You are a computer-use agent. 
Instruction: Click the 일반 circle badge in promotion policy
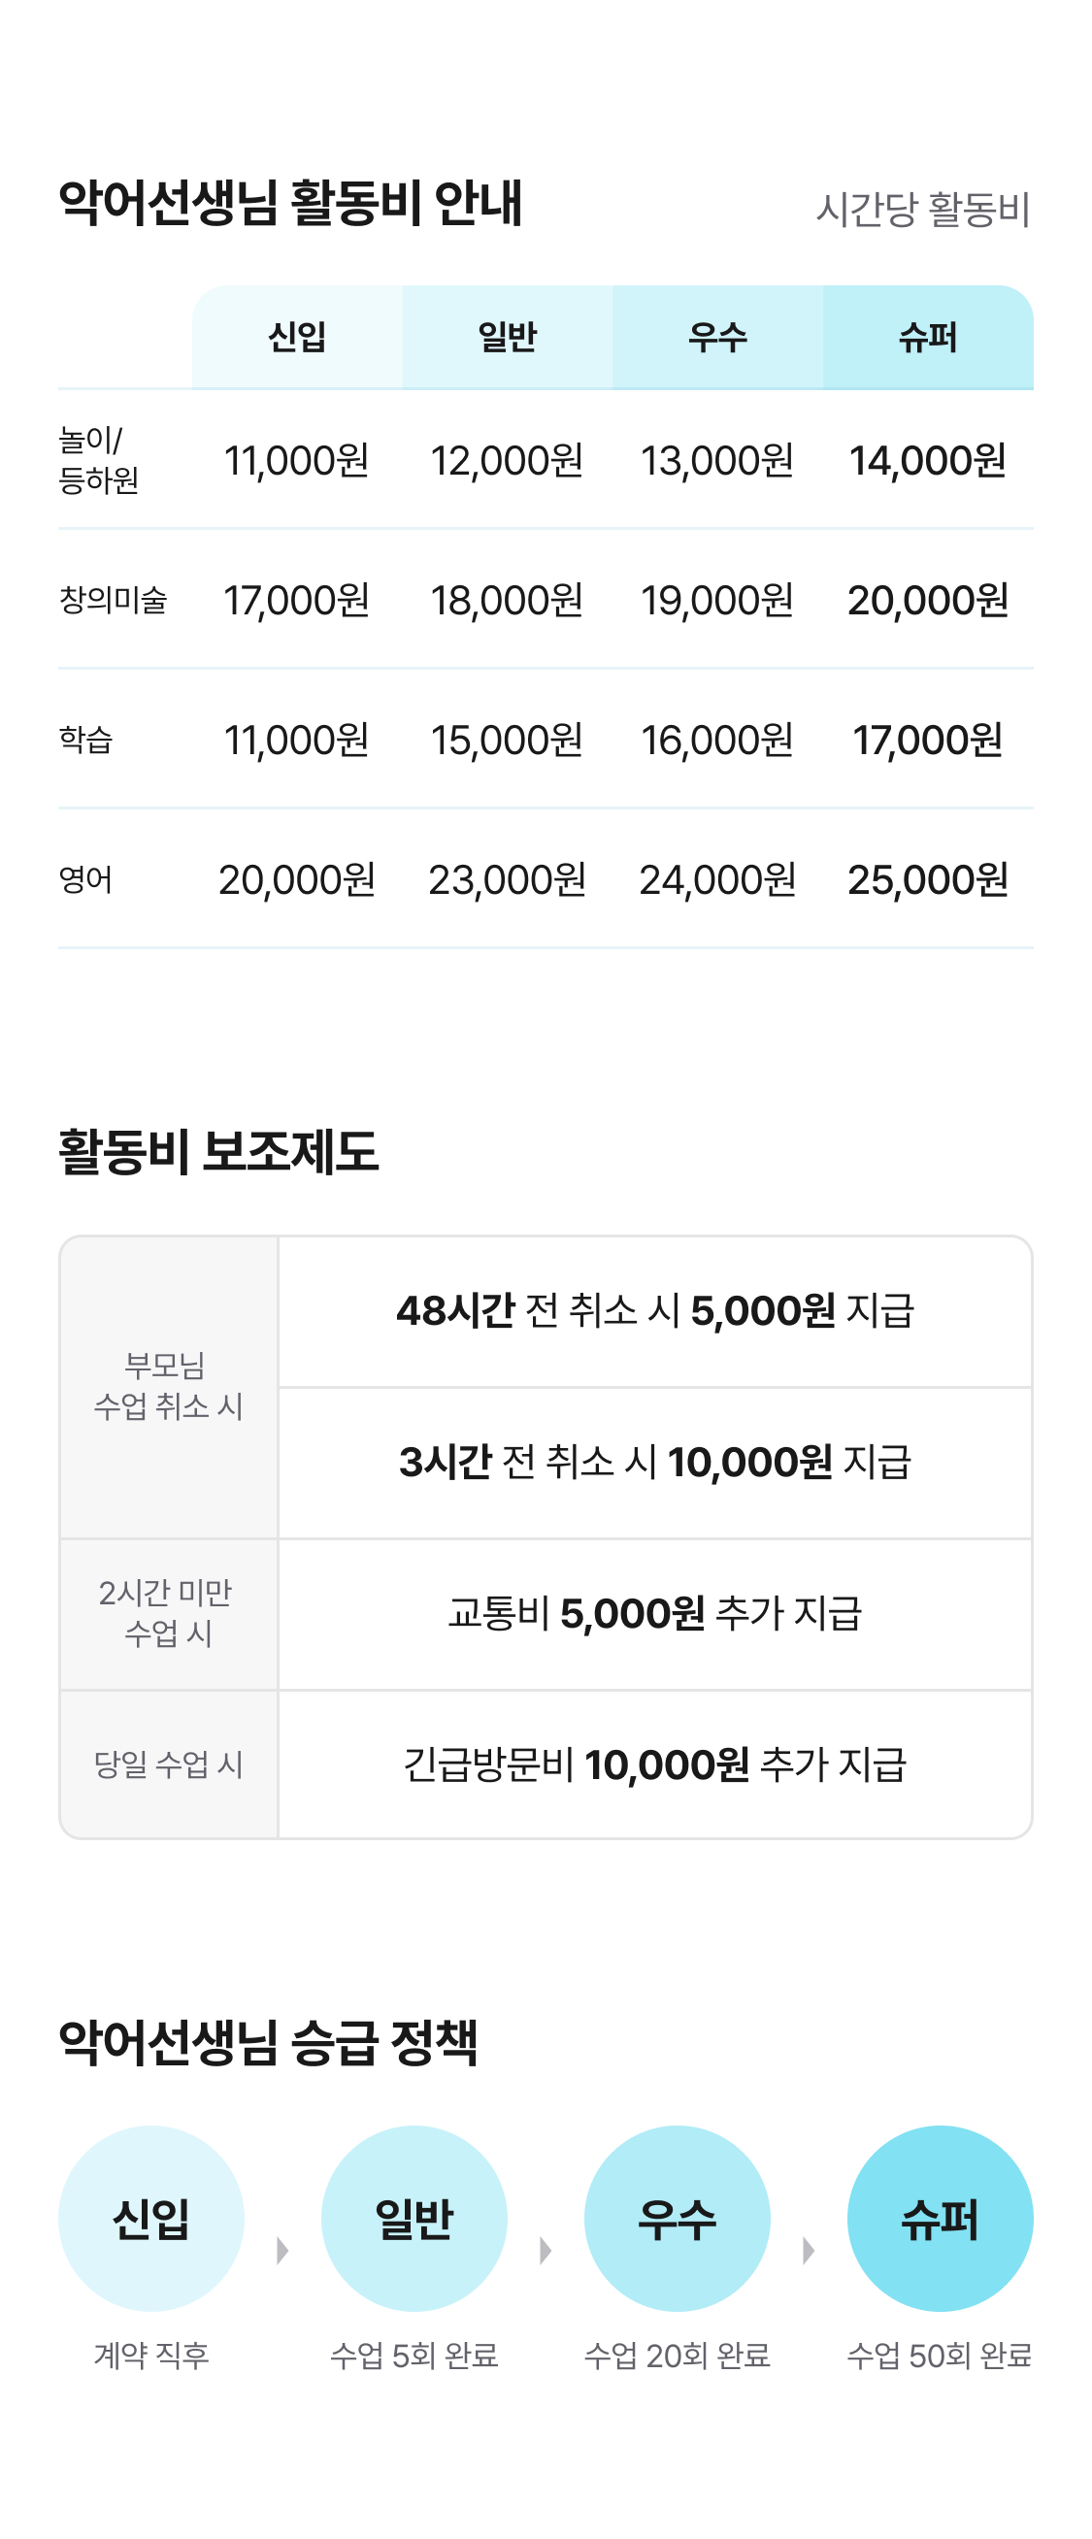pos(414,2218)
